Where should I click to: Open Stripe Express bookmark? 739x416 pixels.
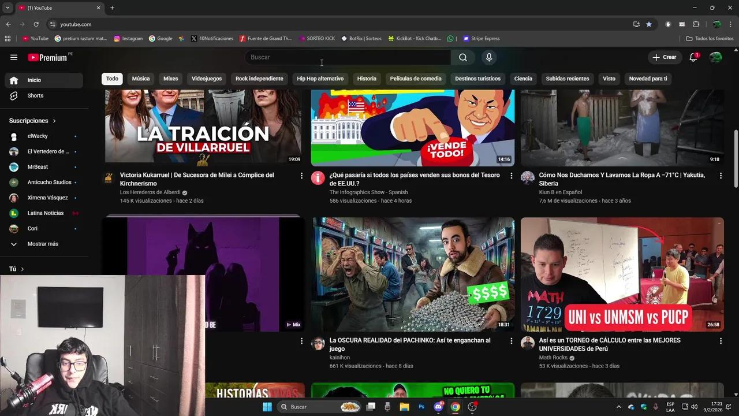pyautogui.click(x=481, y=39)
